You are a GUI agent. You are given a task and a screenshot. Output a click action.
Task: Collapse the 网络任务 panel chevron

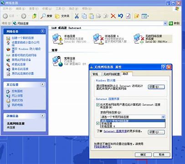coord(42,31)
